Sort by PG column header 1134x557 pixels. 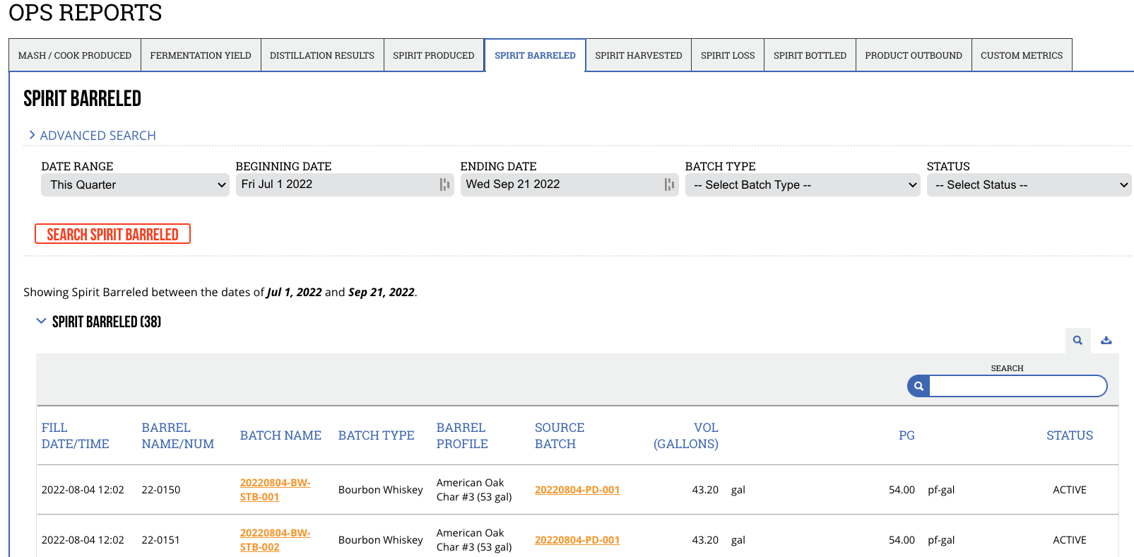coord(906,435)
